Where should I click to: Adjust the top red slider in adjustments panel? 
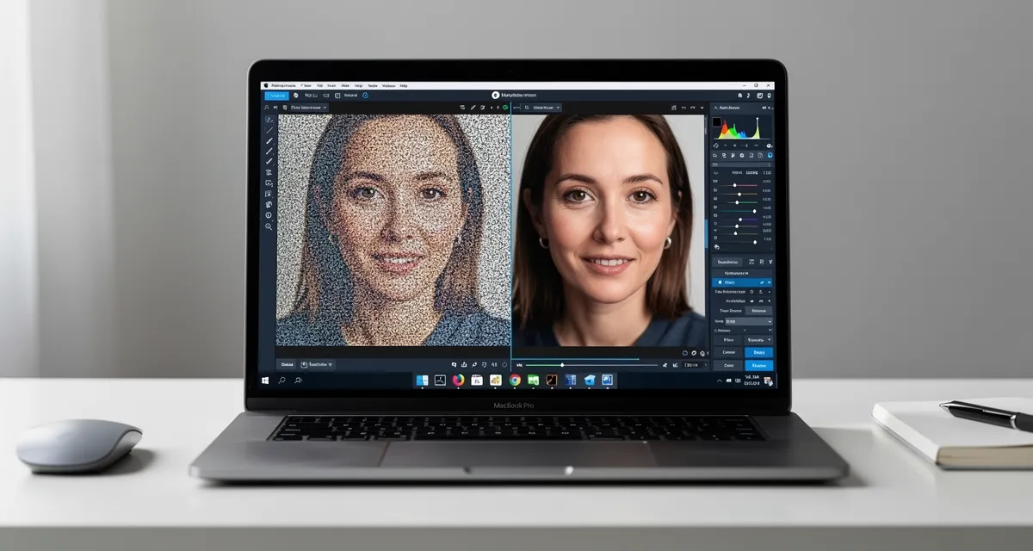click(738, 185)
